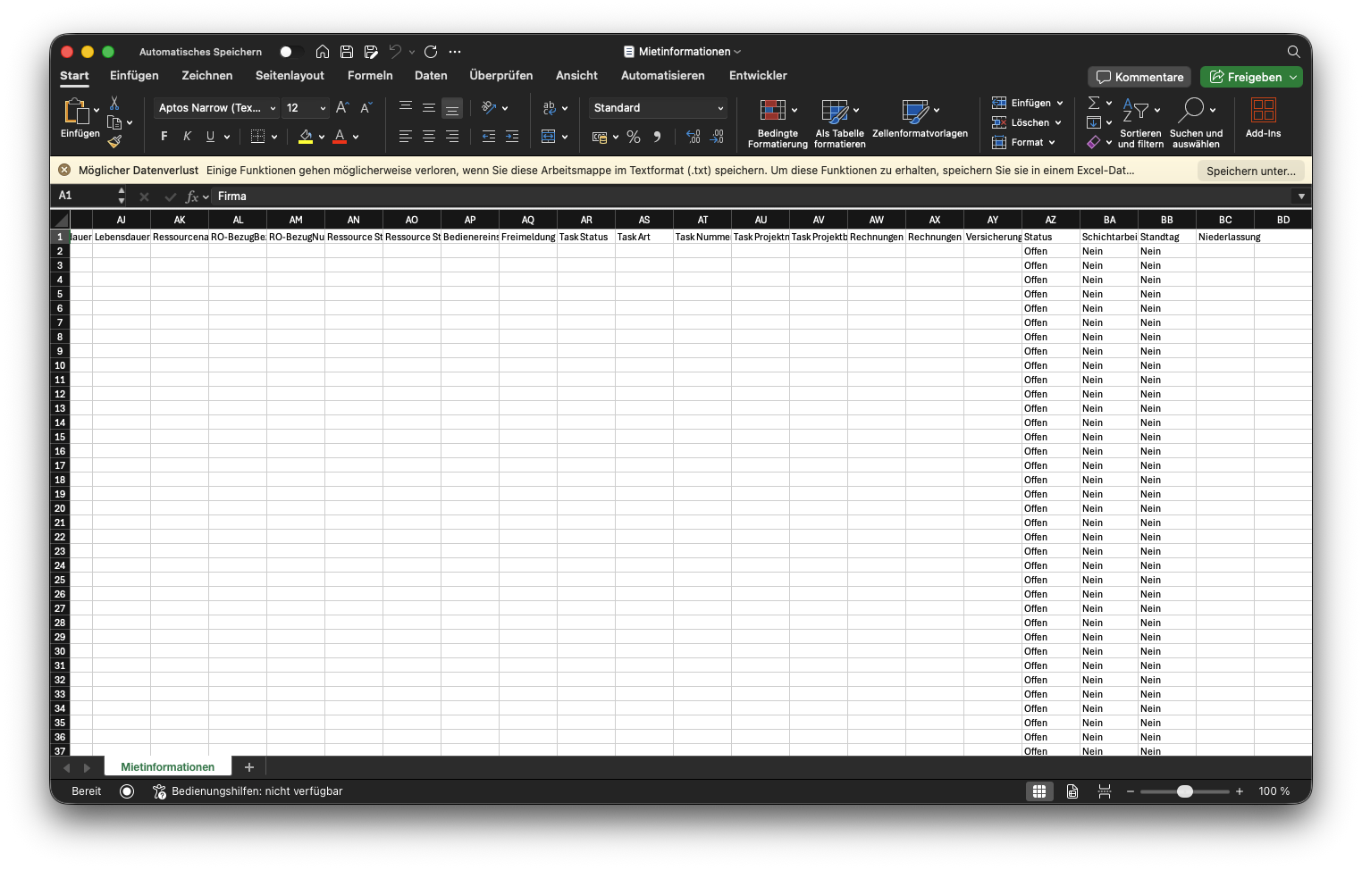Add a new sheet with plus button

249,767
